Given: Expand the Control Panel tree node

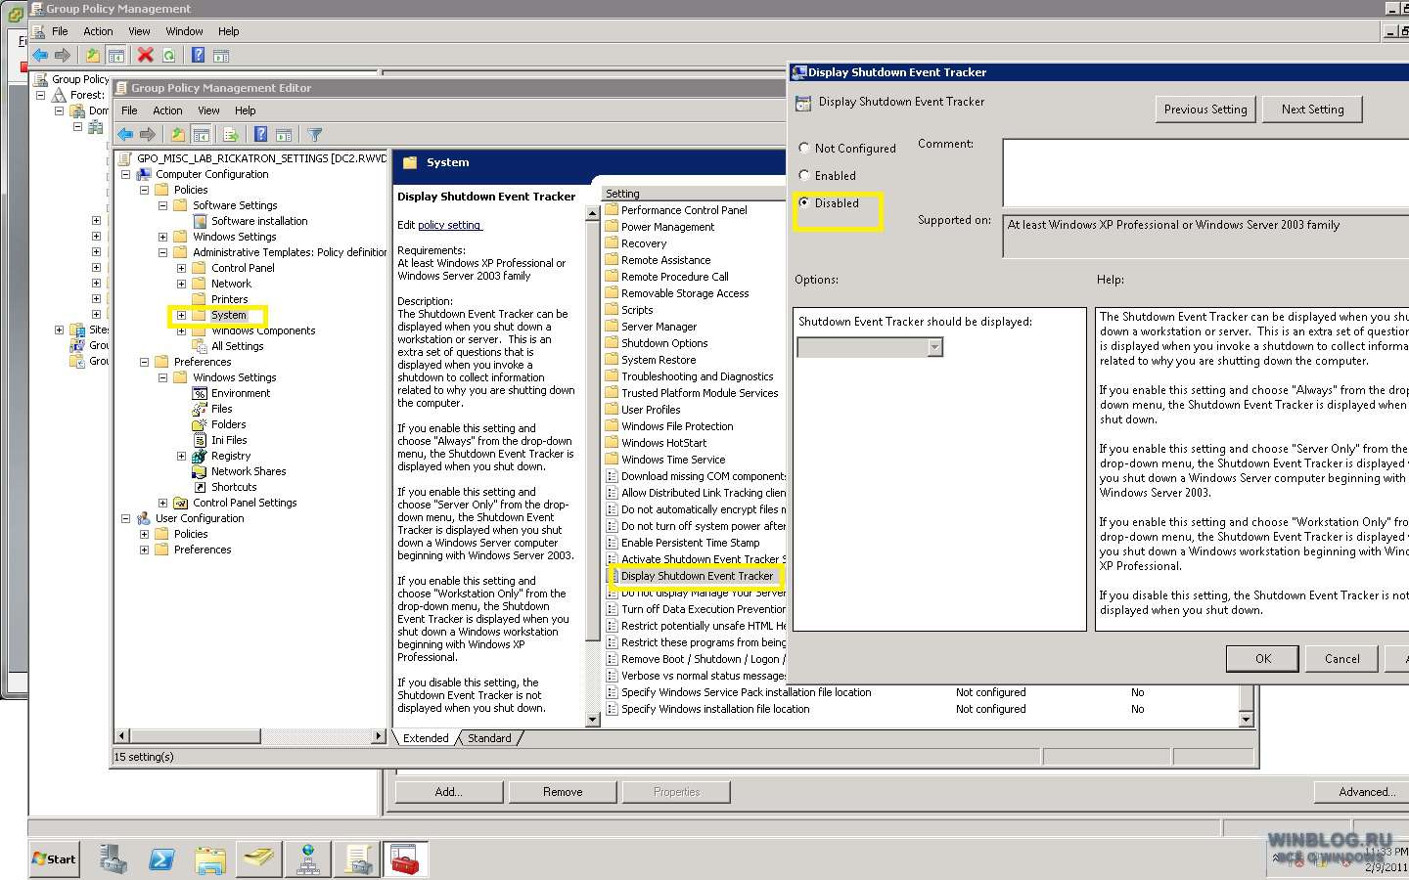Looking at the screenshot, I should (x=181, y=268).
